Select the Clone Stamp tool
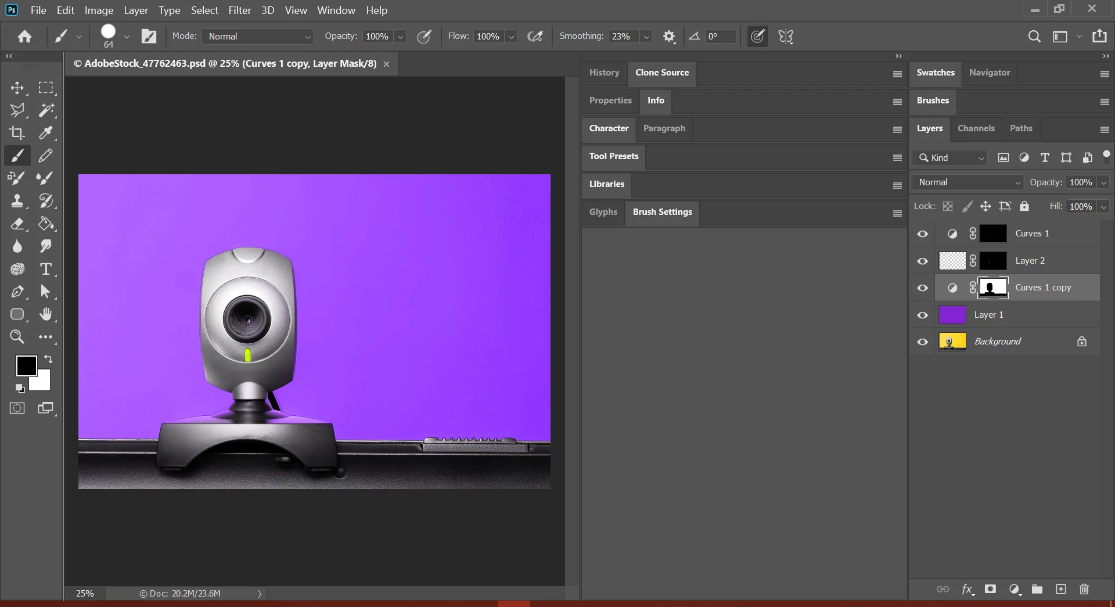Image resolution: width=1115 pixels, height=607 pixels. pyautogui.click(x=17, y=201)
